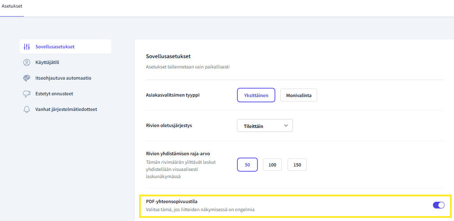Open the Asetukset tab at top

(x=12, y=6)
